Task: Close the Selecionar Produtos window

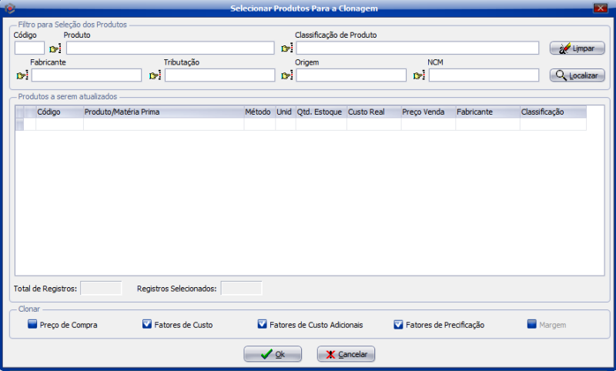Action: (x=601, y=8)
